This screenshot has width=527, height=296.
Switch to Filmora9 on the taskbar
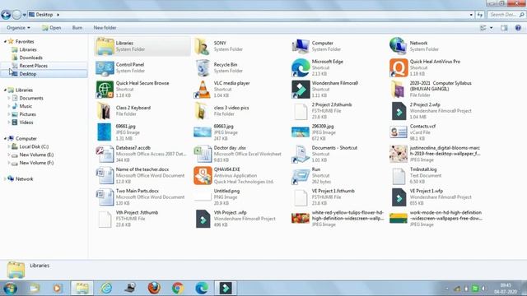click(x=226, y=289)
